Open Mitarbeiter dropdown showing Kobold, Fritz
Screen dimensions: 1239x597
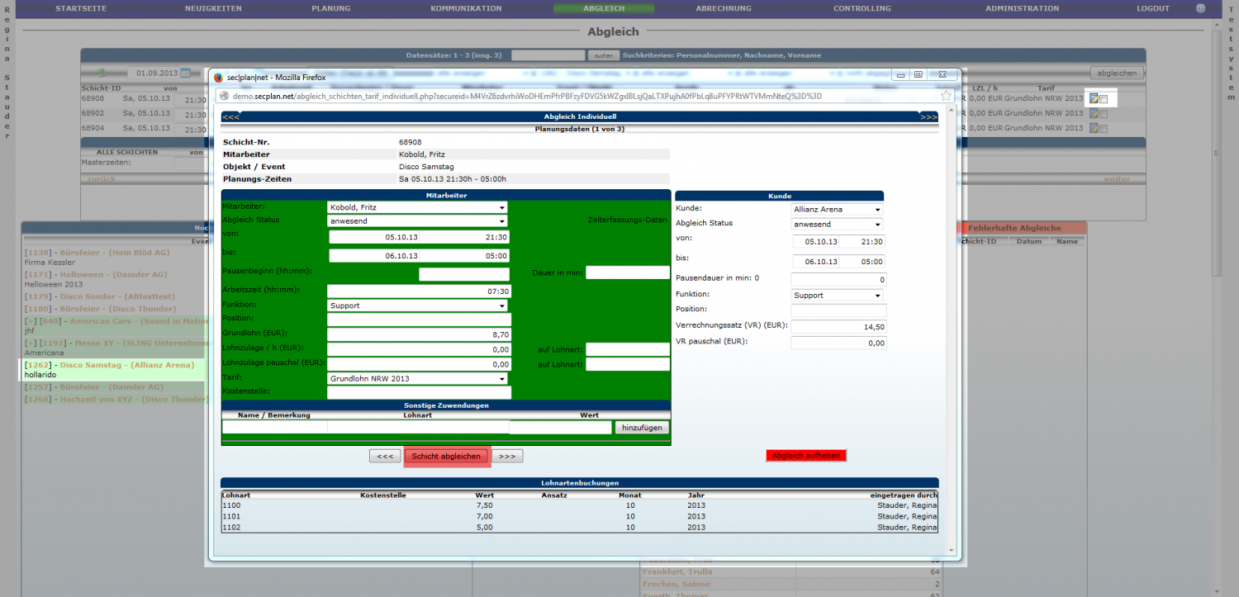(x=417, y=207)
